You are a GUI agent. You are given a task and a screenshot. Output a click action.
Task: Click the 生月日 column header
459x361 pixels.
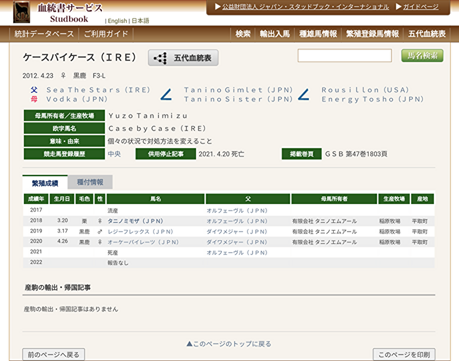(x=62, y=199)
